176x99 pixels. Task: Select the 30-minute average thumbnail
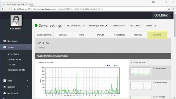tap(141, 86)
